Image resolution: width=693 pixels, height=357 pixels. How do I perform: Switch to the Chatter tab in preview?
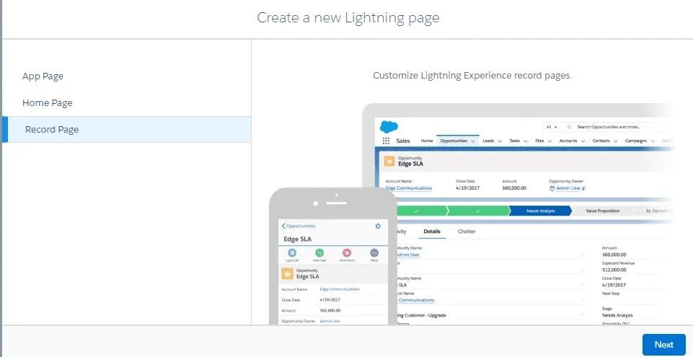(467, 232)
